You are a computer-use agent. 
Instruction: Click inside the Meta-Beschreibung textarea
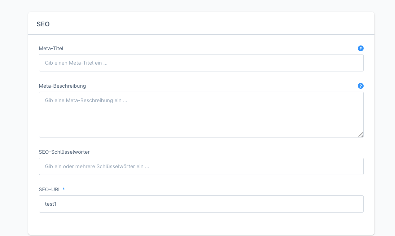201,114
